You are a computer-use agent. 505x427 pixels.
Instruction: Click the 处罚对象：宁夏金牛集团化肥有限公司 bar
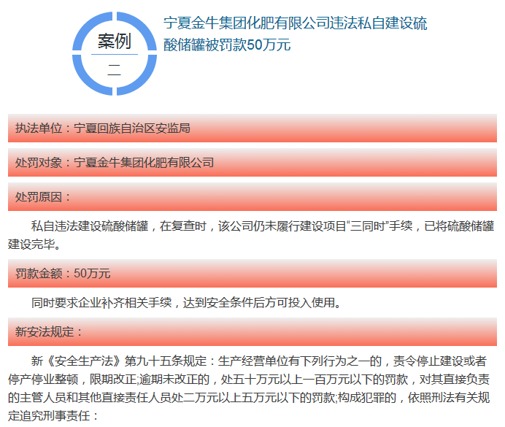[252, 163]
